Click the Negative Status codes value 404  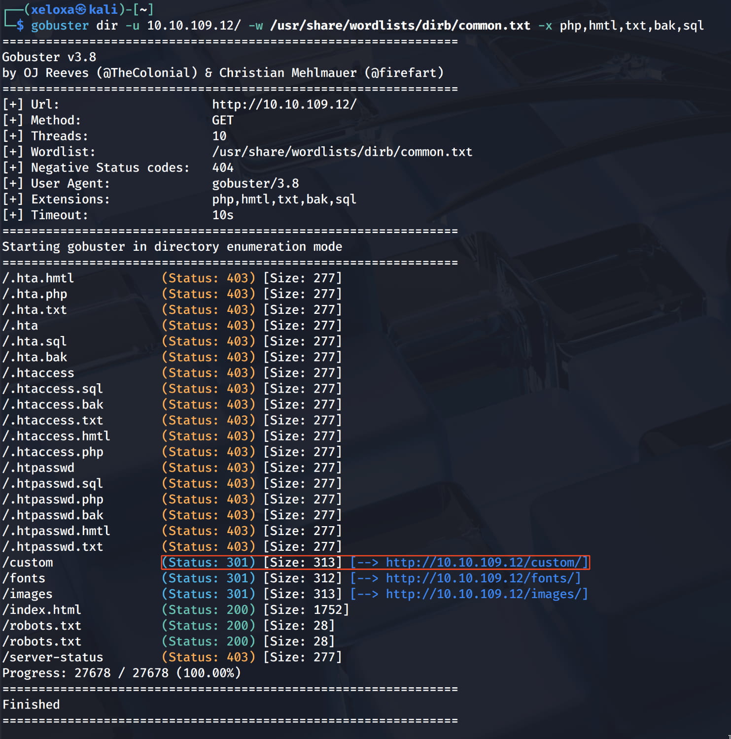point(223,168)
